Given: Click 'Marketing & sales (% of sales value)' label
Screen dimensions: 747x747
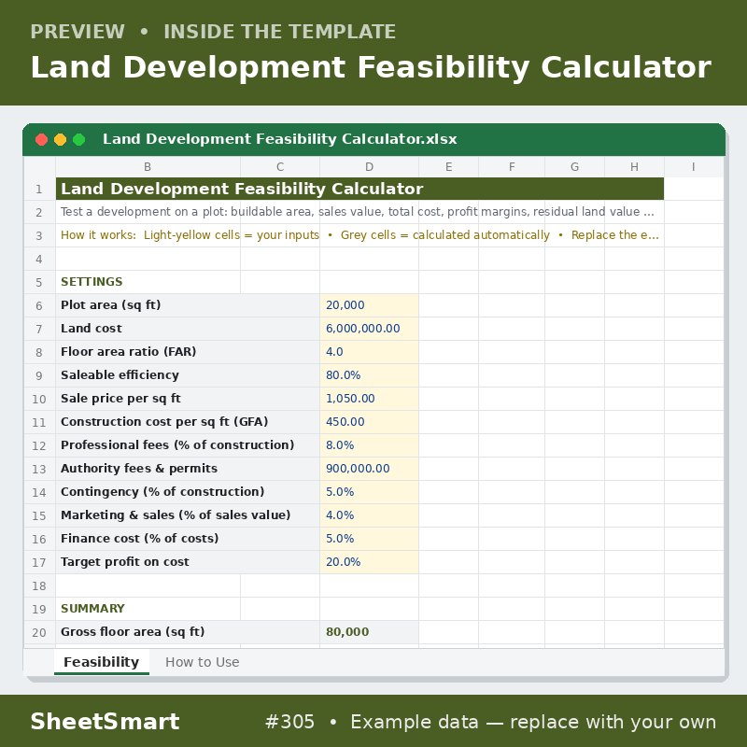Looking at the screenshot, I should coord(176,515).
